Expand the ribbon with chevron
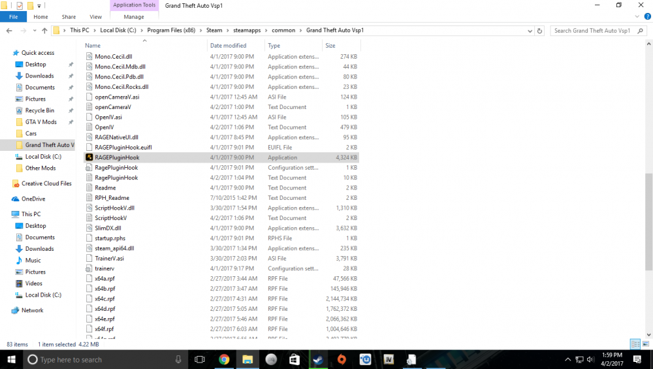This screenshot has width=653, height=369. [x=637, y=17]
